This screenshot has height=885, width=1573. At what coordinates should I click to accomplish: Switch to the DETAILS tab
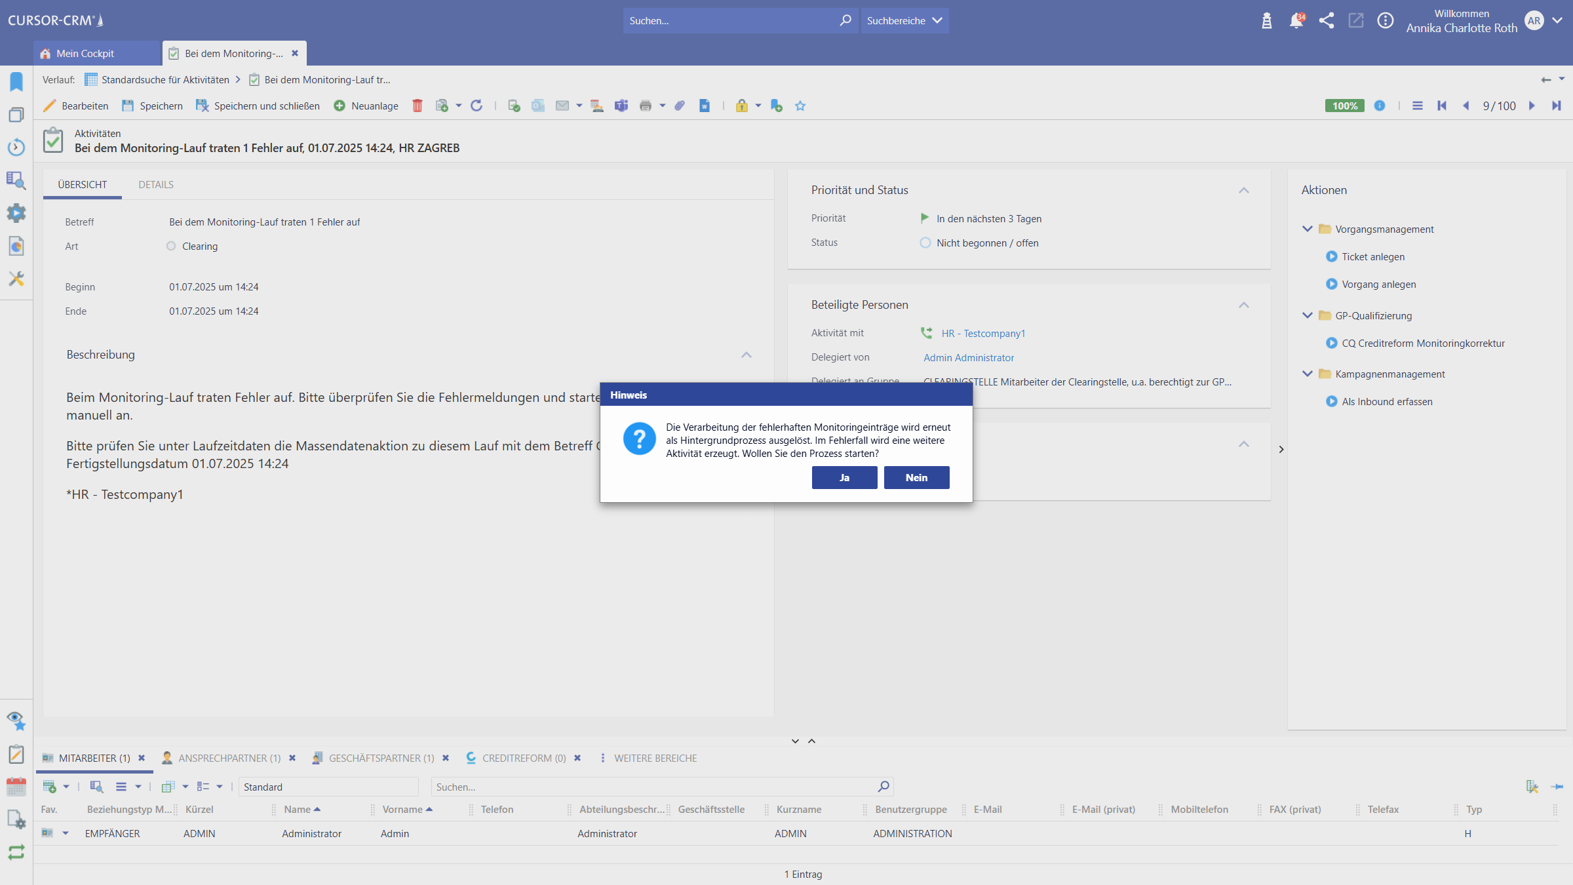pyautogui.click(x=156, y=185)
